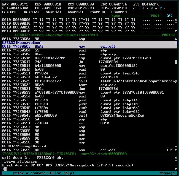Toggle the overflow flag 'o'
The width and height of the screenshot is (179, 176).
(134, 8)
